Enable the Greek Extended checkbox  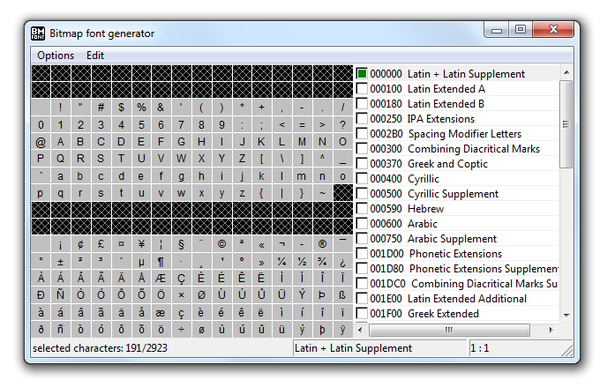tap(362, 314)
